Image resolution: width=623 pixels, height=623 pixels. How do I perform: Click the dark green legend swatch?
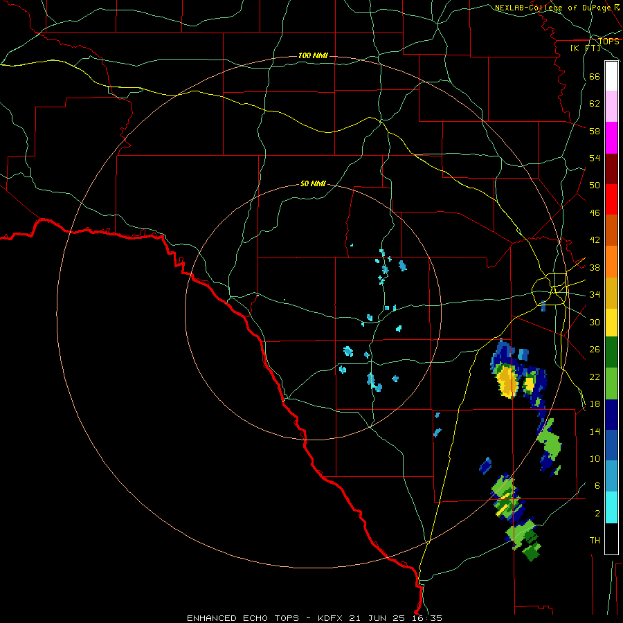pos(611,352)
